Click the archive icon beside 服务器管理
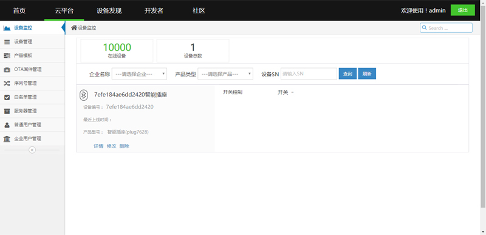Viewport: 486px width, 235px height. coord(7,111)
